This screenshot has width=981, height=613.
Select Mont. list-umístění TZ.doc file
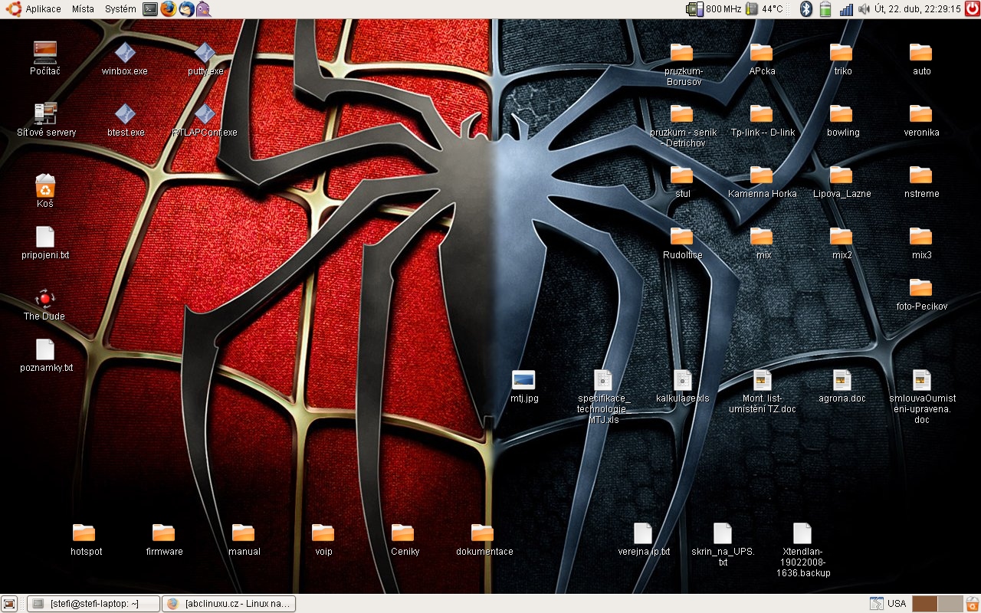point(763,392)
